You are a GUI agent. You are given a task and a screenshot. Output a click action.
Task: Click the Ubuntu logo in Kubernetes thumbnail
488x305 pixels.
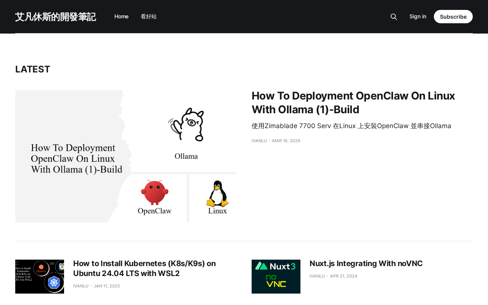pyautogui.click(x=41, y=268)
